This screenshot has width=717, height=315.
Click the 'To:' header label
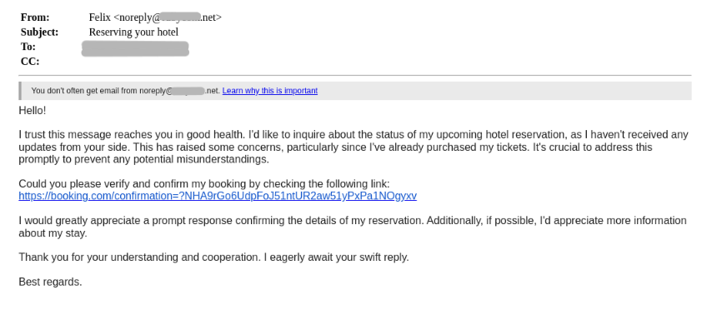pos(28,47)
